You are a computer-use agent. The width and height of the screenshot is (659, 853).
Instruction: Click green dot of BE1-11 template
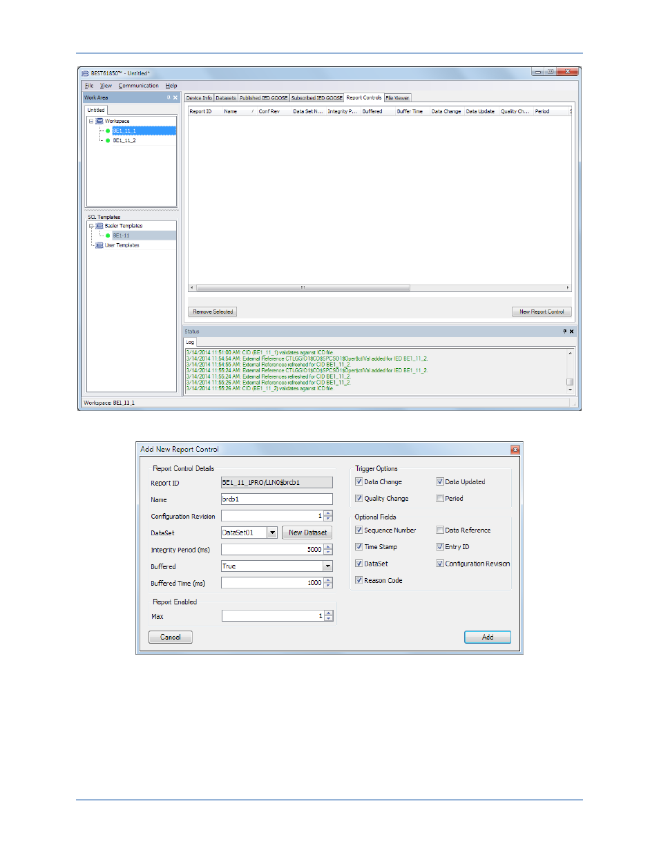108,236
